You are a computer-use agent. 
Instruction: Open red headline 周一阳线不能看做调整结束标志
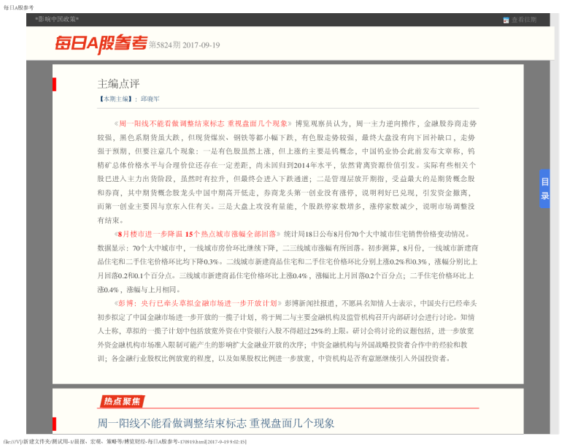click(x=203, y=123)
